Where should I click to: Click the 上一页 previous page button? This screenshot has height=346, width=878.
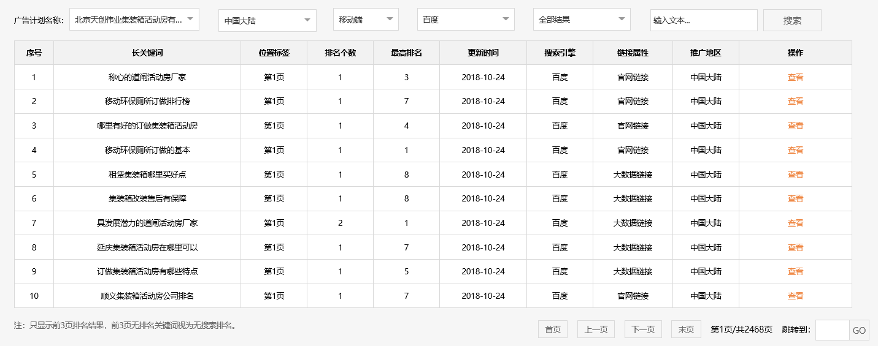(595, 329)
